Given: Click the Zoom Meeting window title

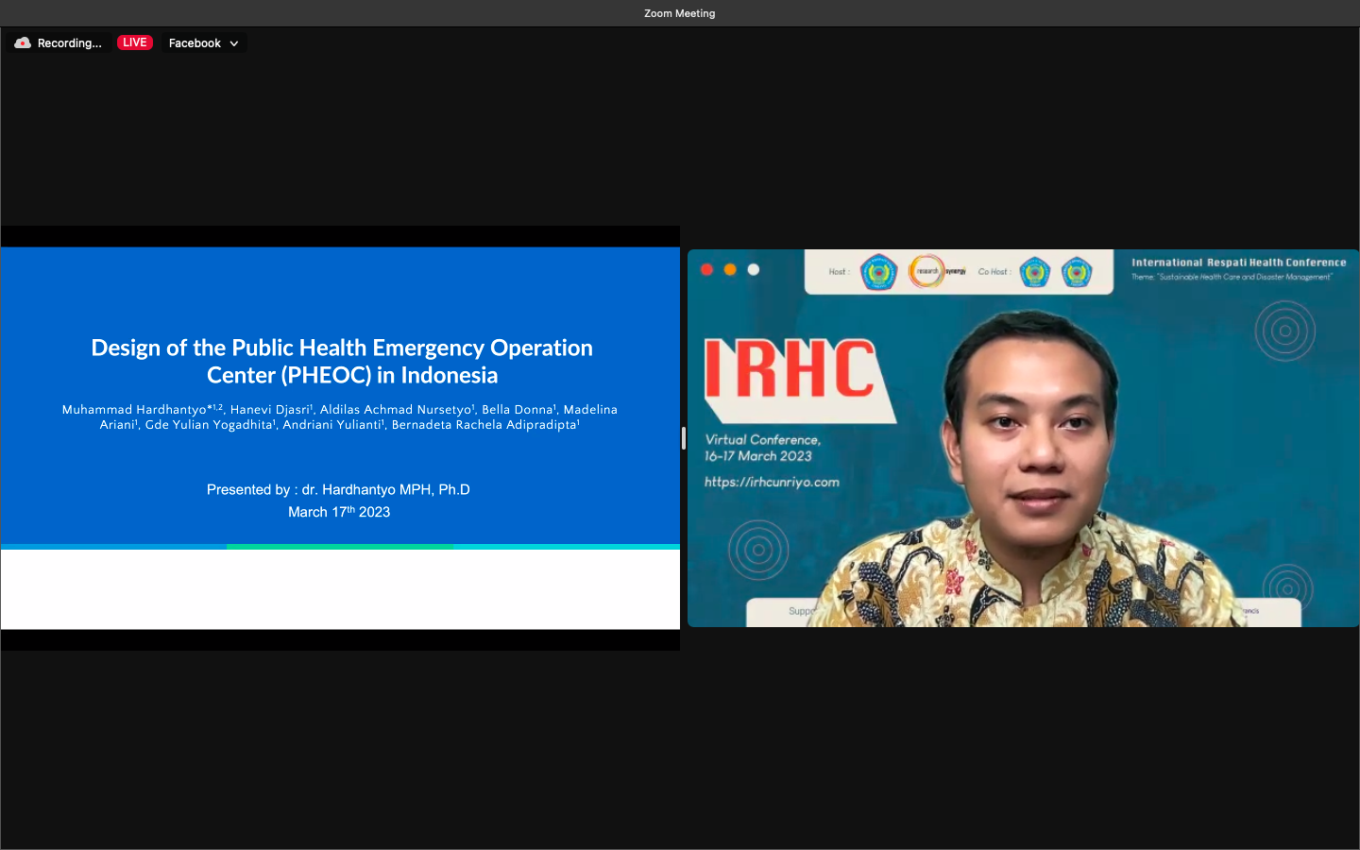Looking at the screenshot, I should [679, 13].
